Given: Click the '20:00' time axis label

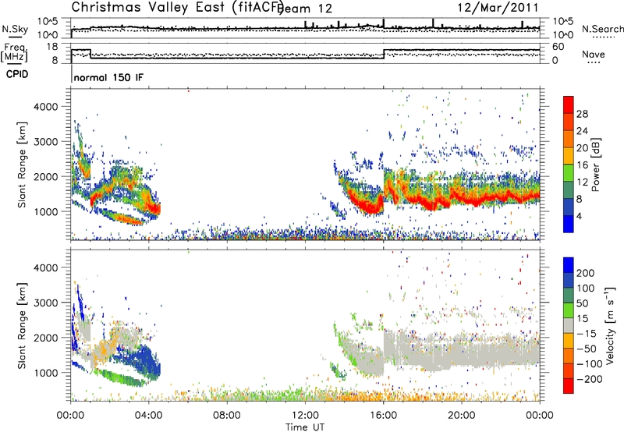Looking at the screenshot, I should [462, 416].
